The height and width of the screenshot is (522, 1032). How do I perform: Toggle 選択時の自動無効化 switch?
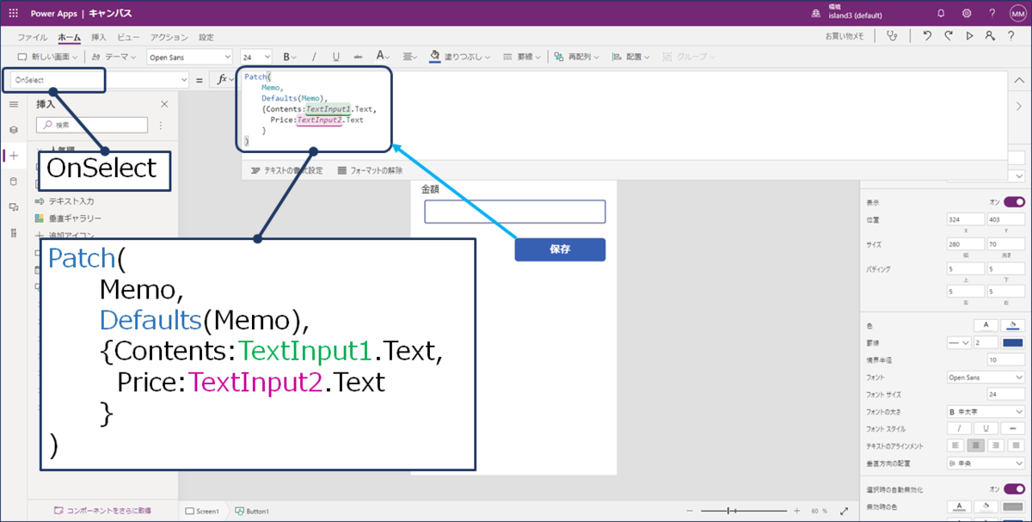pos(1014,488)
